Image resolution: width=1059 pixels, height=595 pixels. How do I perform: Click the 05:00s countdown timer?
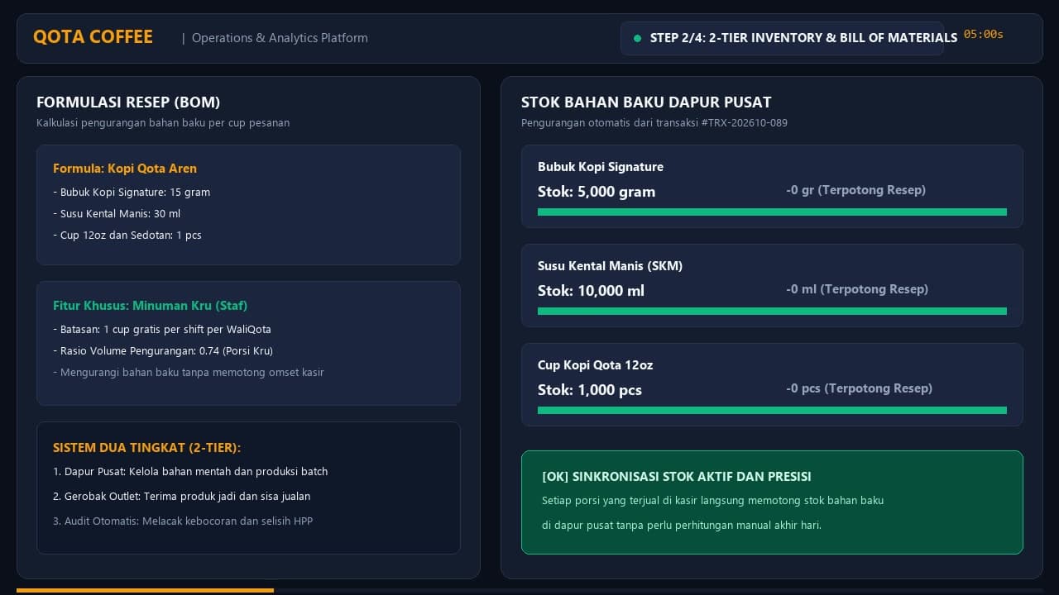[984, 35]
